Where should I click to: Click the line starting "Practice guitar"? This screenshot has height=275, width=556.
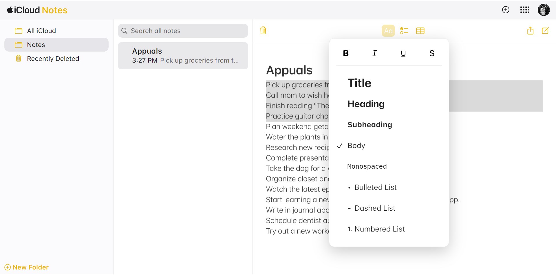click(x=297, y=116)
